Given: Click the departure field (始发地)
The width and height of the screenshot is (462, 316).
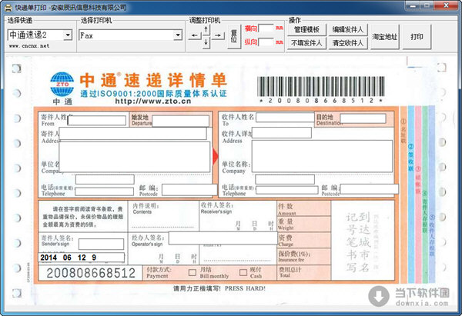Looking at the screenshot, I should coord(181,121).
